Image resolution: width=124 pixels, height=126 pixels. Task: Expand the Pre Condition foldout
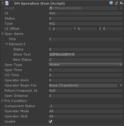click(x=3, y=101)
